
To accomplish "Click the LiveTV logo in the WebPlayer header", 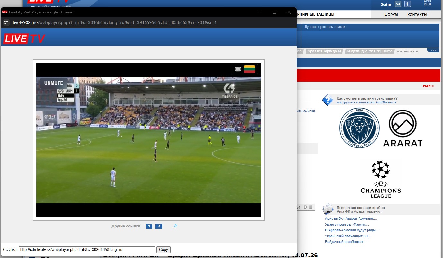I will (x=24, y=39).
